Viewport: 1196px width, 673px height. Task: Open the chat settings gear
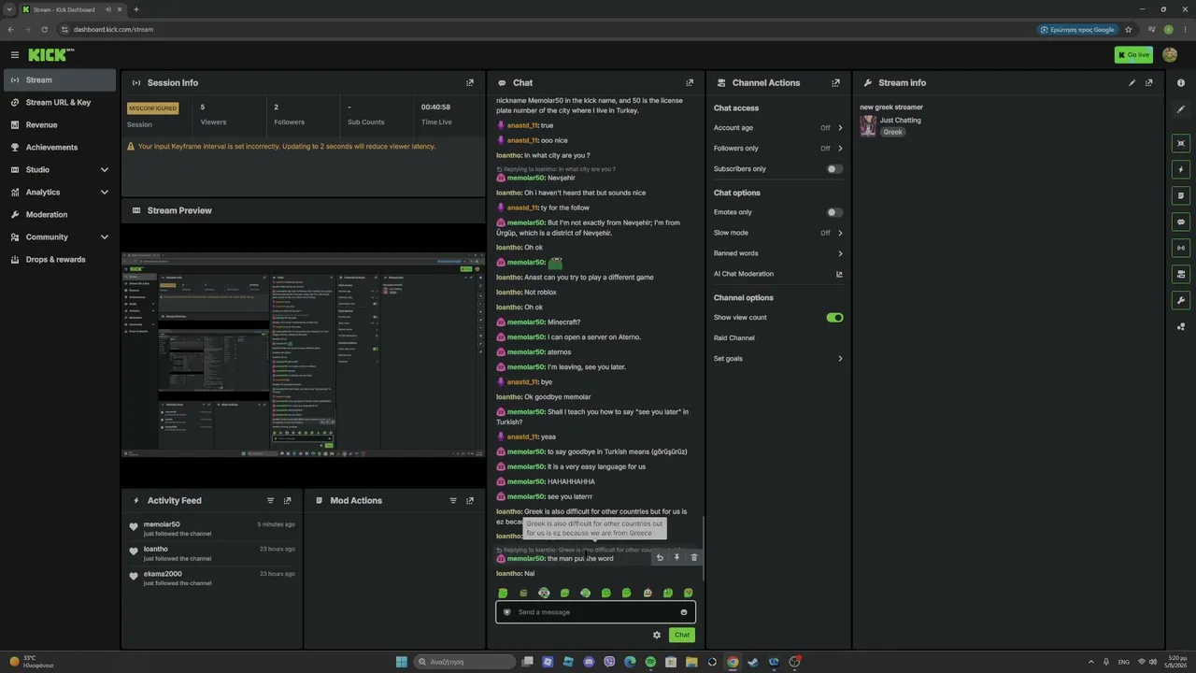coord(657,636)
